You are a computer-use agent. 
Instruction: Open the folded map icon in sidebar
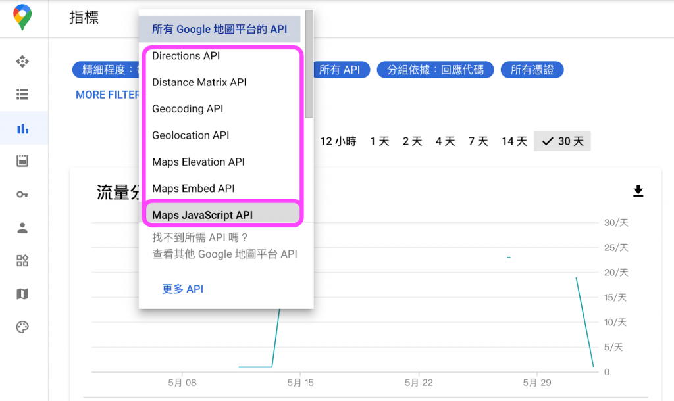click(x=22, y=294)
